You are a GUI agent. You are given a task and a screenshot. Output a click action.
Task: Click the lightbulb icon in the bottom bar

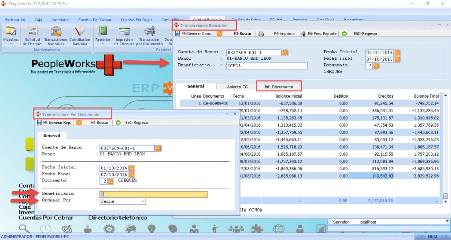tap(152, 229)
